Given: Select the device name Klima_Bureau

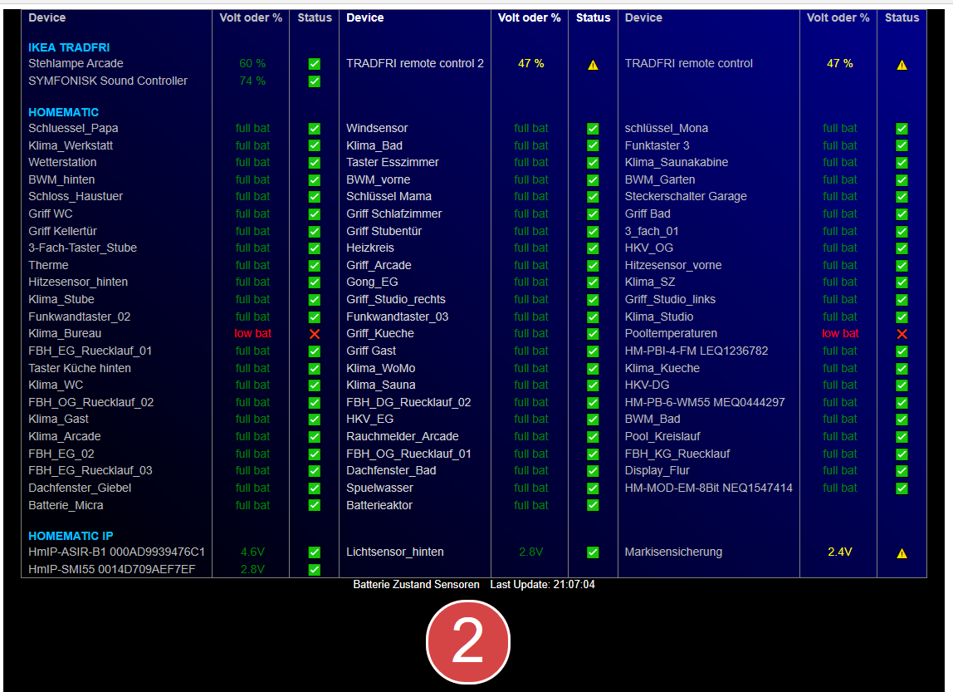Looking at the screenshot, I should tap(65, 333).
